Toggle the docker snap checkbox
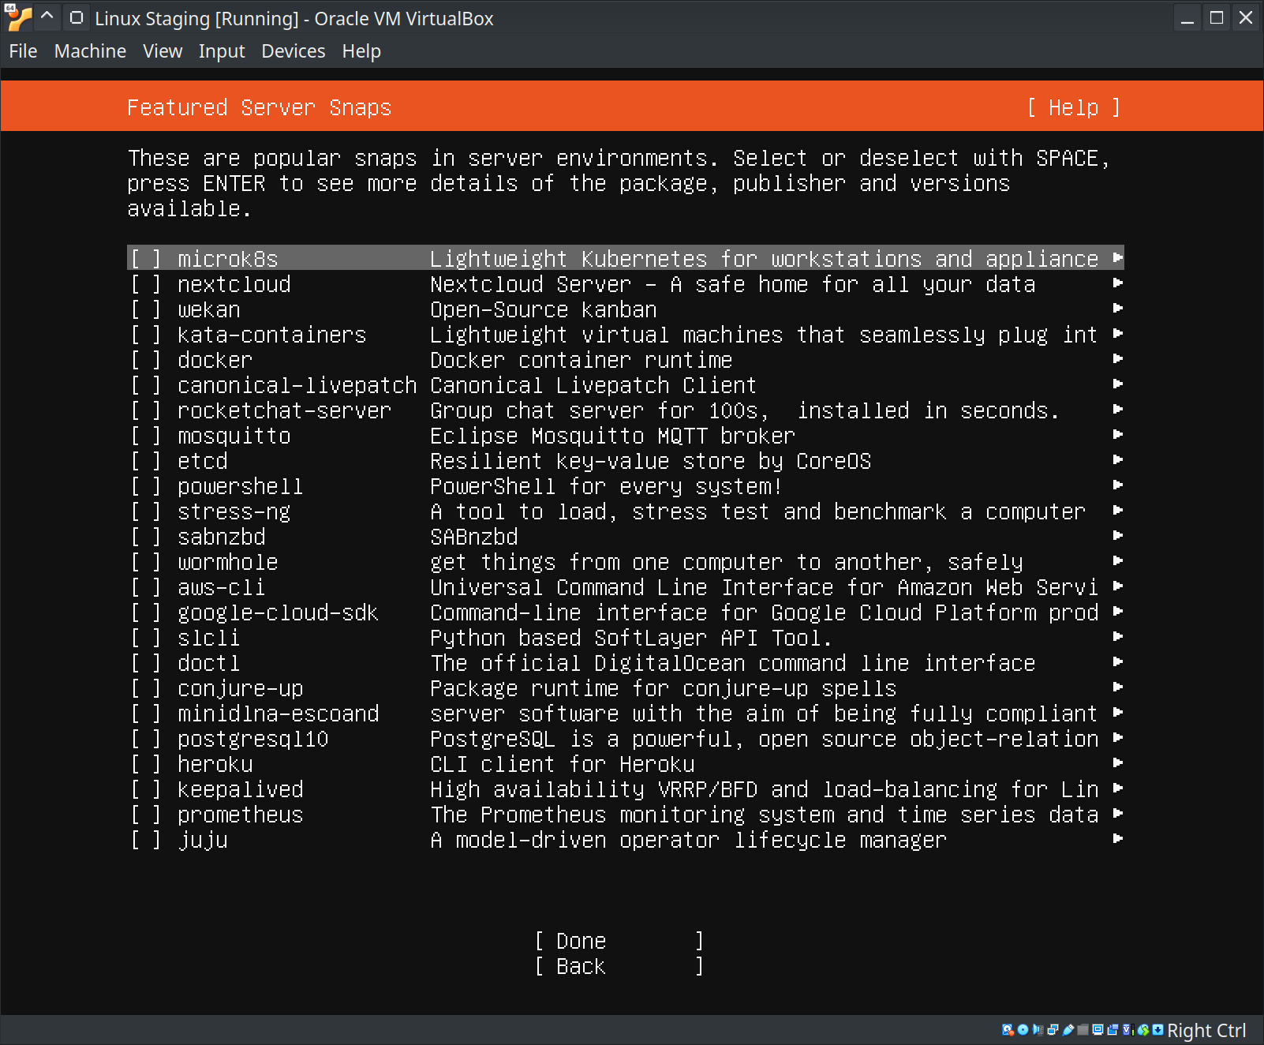This screenshot has height=1045, width=1264. pos(146,361)
